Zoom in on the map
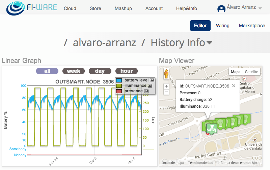The width and height of the screenshot is (270, 170). 166,86
